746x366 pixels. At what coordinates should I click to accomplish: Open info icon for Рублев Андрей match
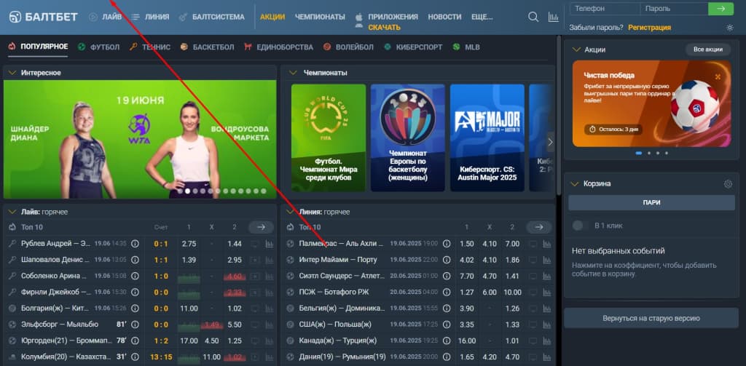[x=135, y=243]
